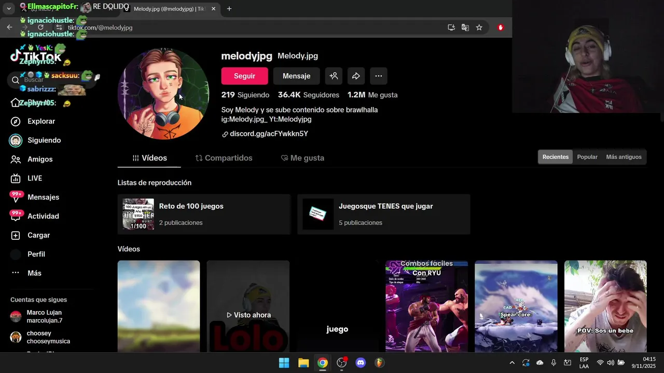The width and height of the screenshot is (664, 373).
Task: Click the translate page icon
Action: click(465, 27)
